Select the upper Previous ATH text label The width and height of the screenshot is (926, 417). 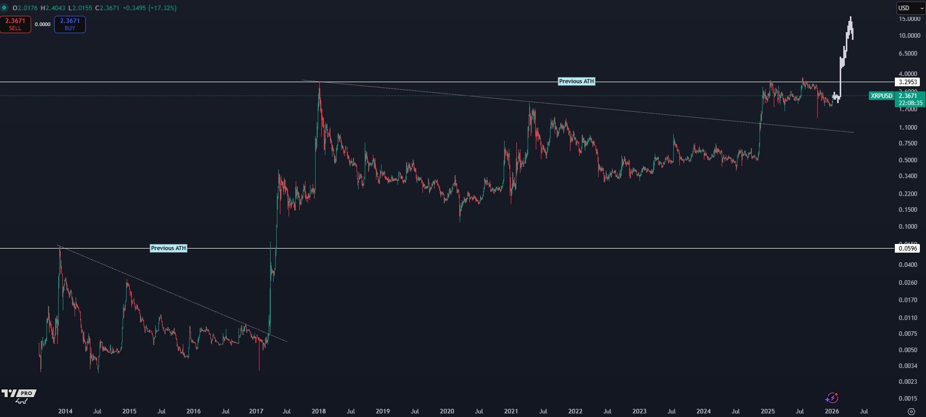[x=576, y=82]
